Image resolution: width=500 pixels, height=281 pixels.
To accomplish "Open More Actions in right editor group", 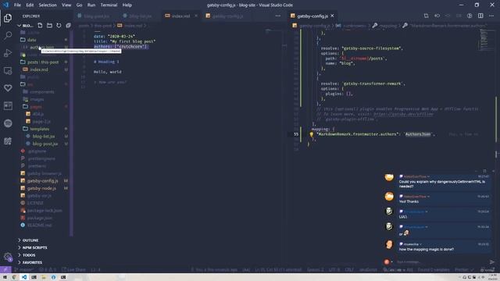I will click(491, 16).
